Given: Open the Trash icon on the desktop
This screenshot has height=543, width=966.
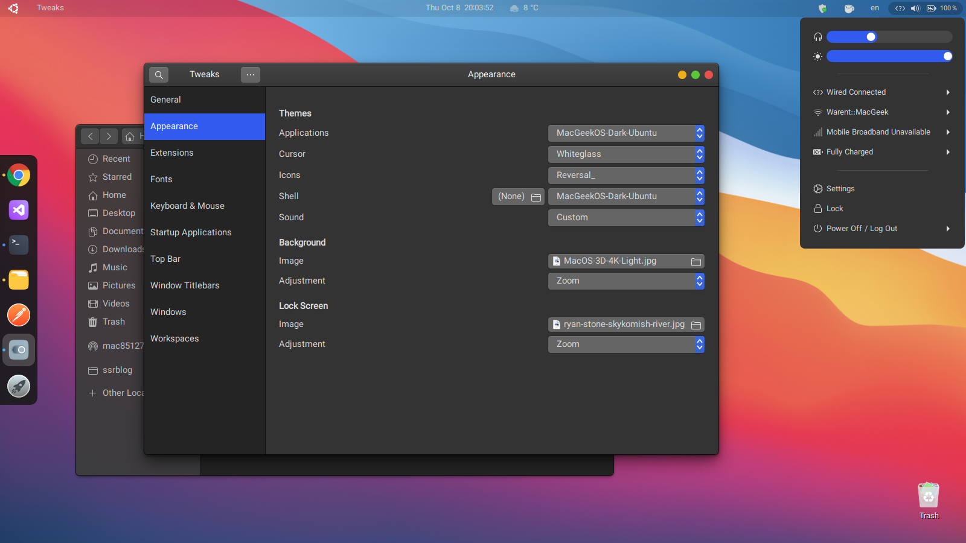Looking at the screenshot, I should (929, 501).
